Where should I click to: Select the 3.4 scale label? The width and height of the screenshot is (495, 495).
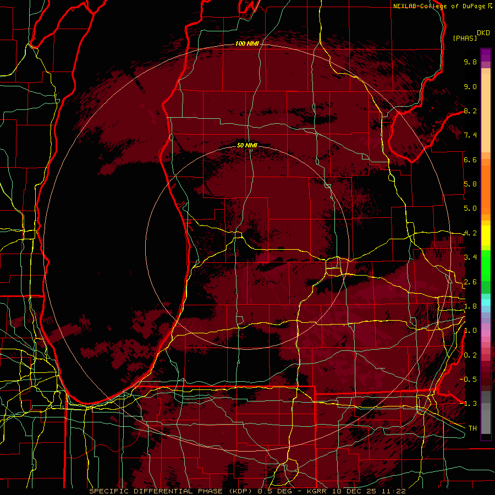470,257
